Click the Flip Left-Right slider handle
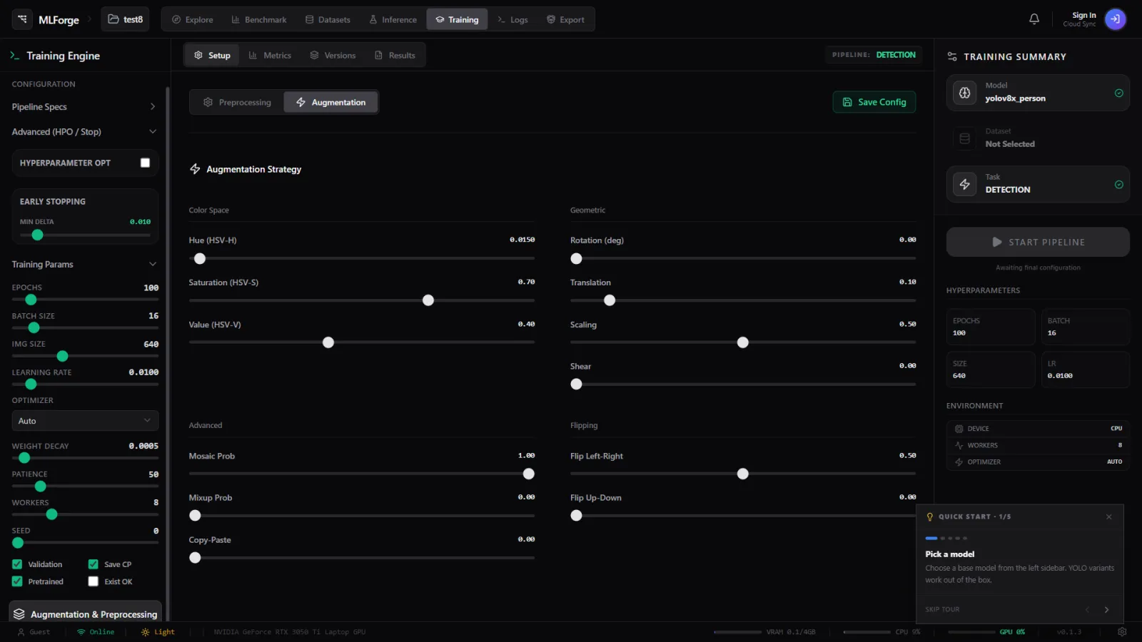The height and width of the screenshot is (642, 1142). (743, 474)
